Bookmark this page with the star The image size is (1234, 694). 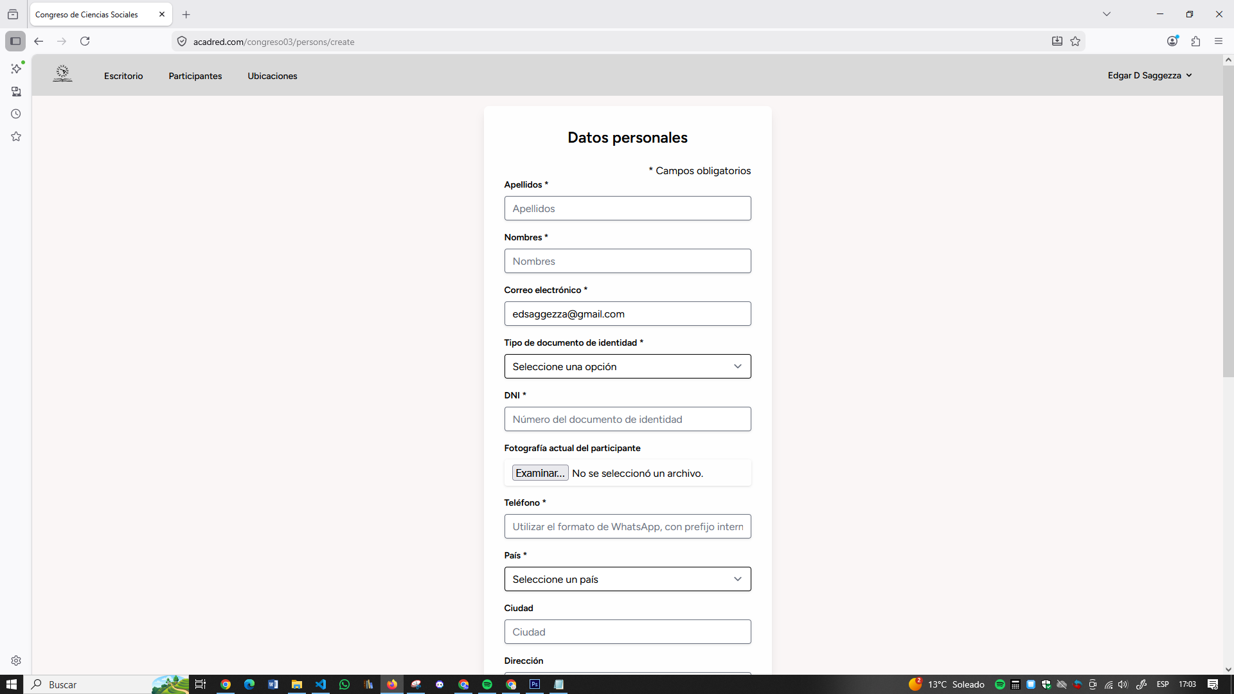pos(1075,41)
